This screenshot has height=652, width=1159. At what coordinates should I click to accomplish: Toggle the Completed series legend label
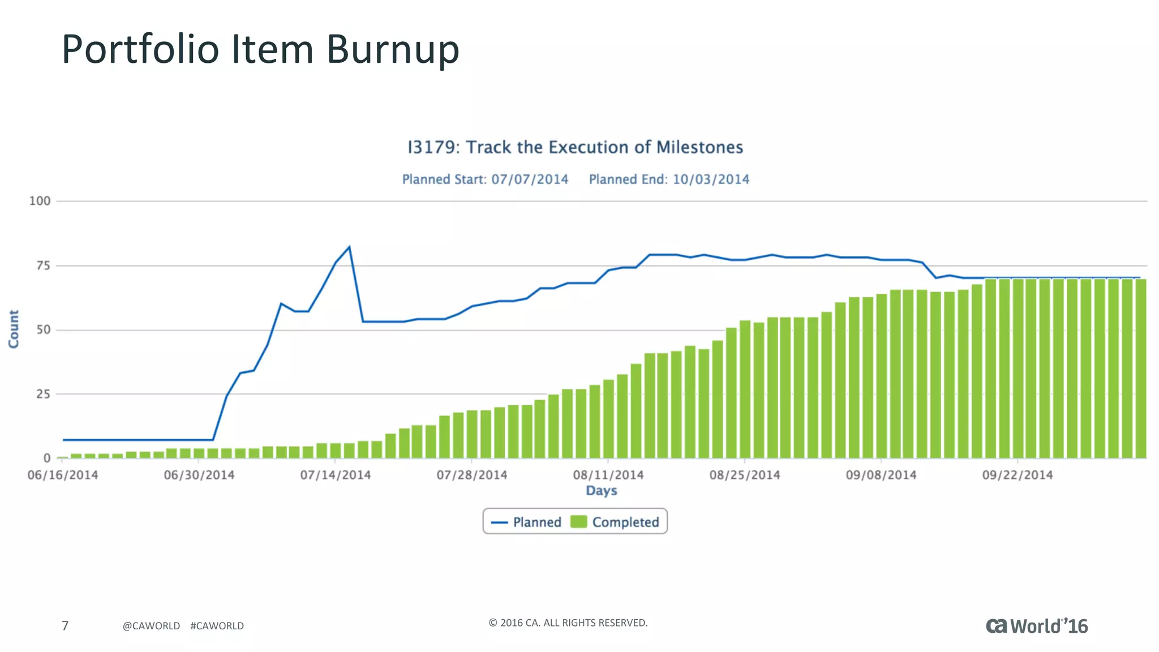coord(625,522)
